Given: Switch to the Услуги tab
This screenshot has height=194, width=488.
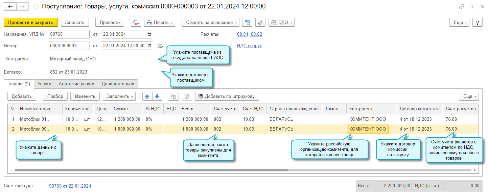Looking at the screenshot, I should coord(44,84).
